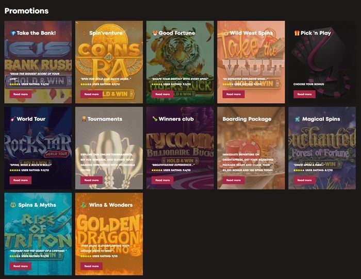Select the Rise of Triton promotion image
This screenshot has width=361, height=279.
(x=38, y=234)
